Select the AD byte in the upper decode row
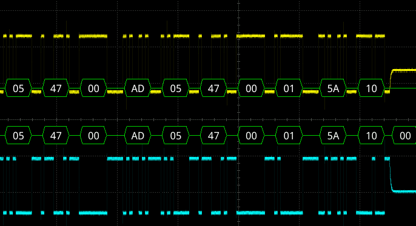This screenshot has height=226, width=416. tap(138, 88)
